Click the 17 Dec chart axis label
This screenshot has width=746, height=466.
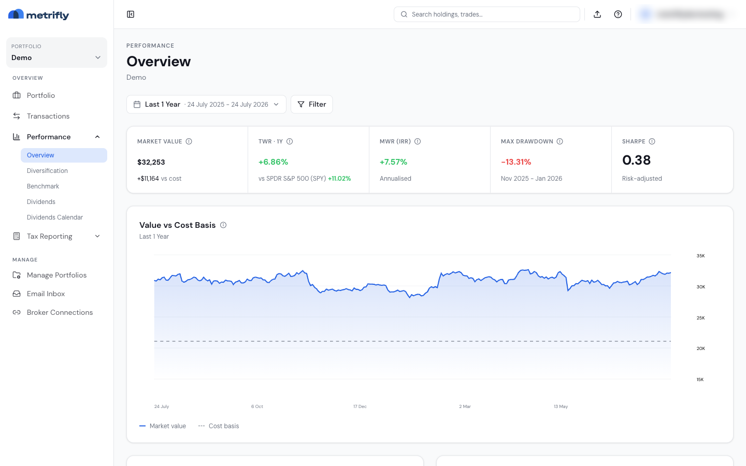[x=360, y=406]
